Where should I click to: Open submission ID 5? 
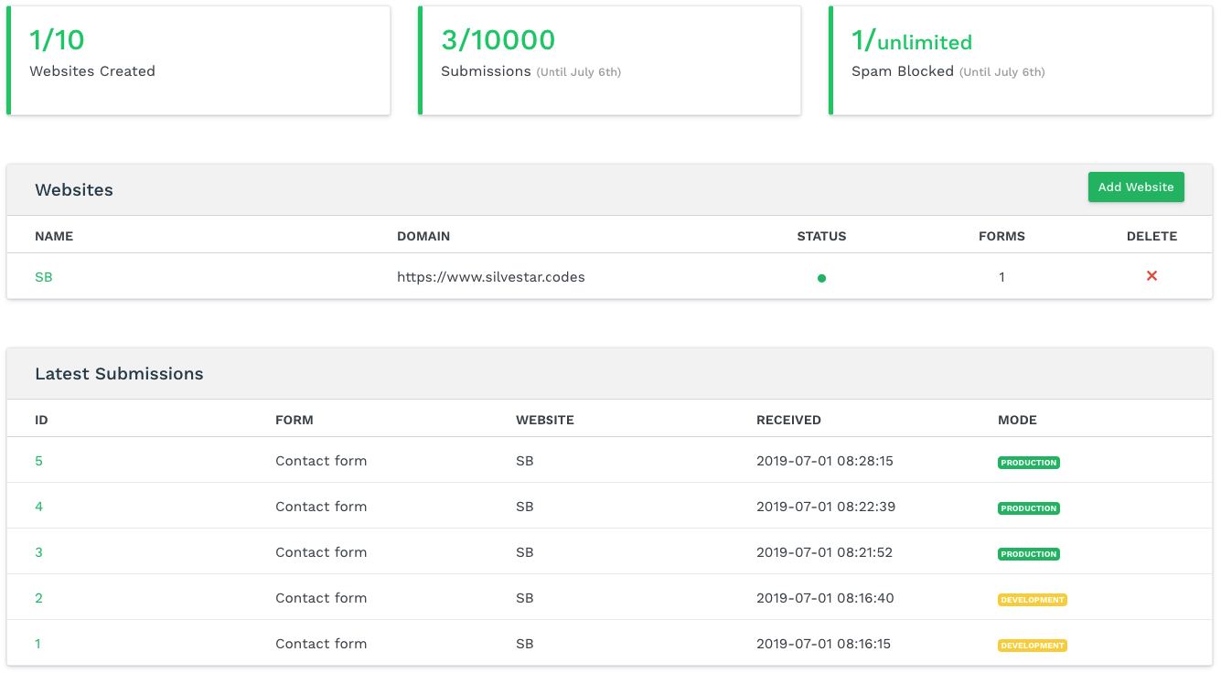click(x=38, y=461)
